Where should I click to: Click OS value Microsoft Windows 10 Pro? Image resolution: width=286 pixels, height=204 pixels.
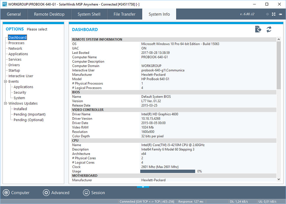[180, 44]
